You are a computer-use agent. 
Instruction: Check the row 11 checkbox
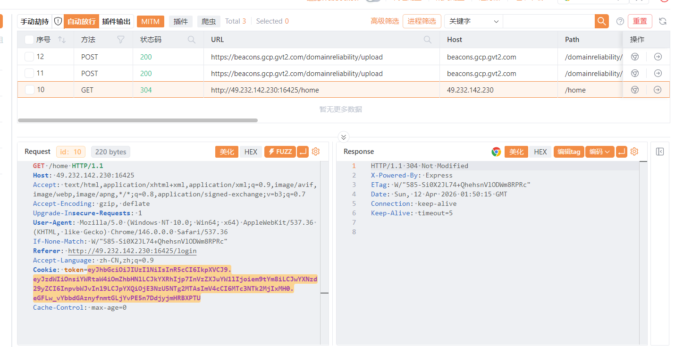coord(29,73)
